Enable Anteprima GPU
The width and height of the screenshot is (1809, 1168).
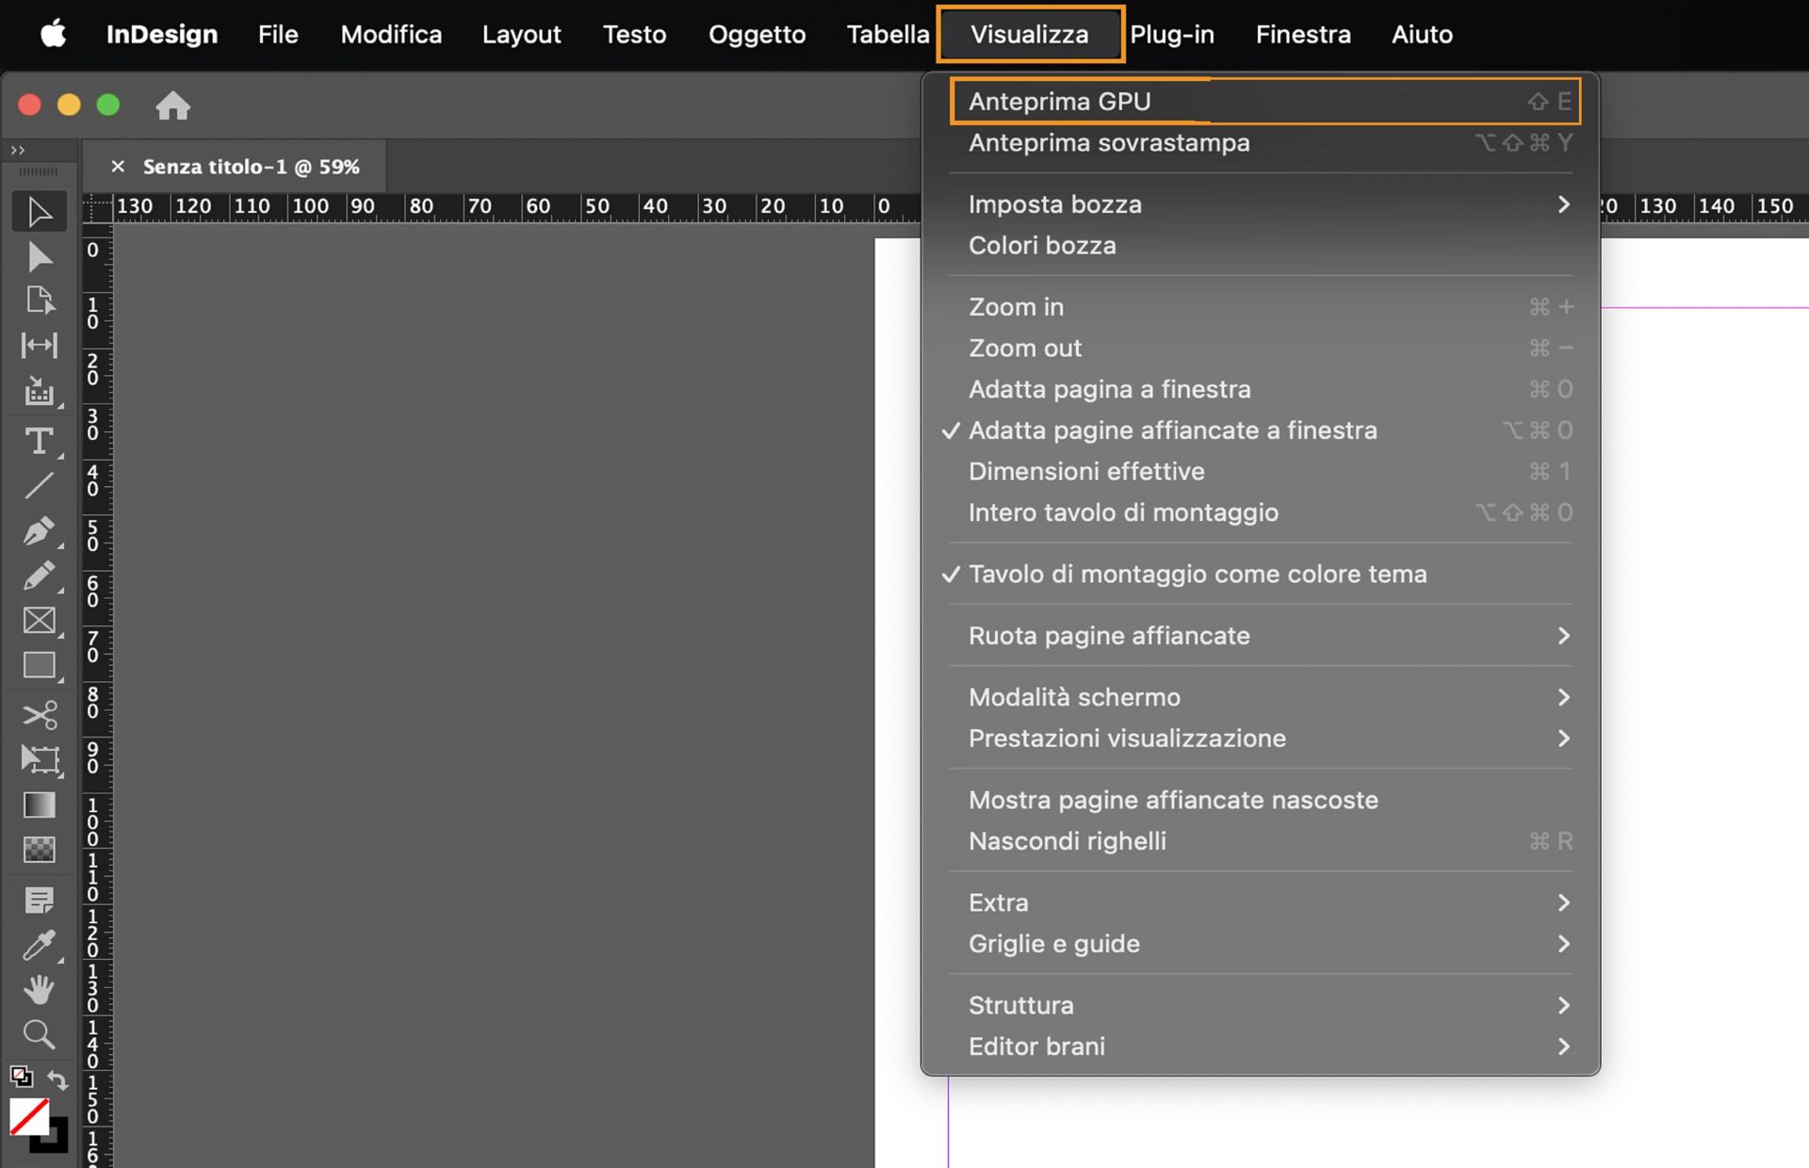(1059, 101)
